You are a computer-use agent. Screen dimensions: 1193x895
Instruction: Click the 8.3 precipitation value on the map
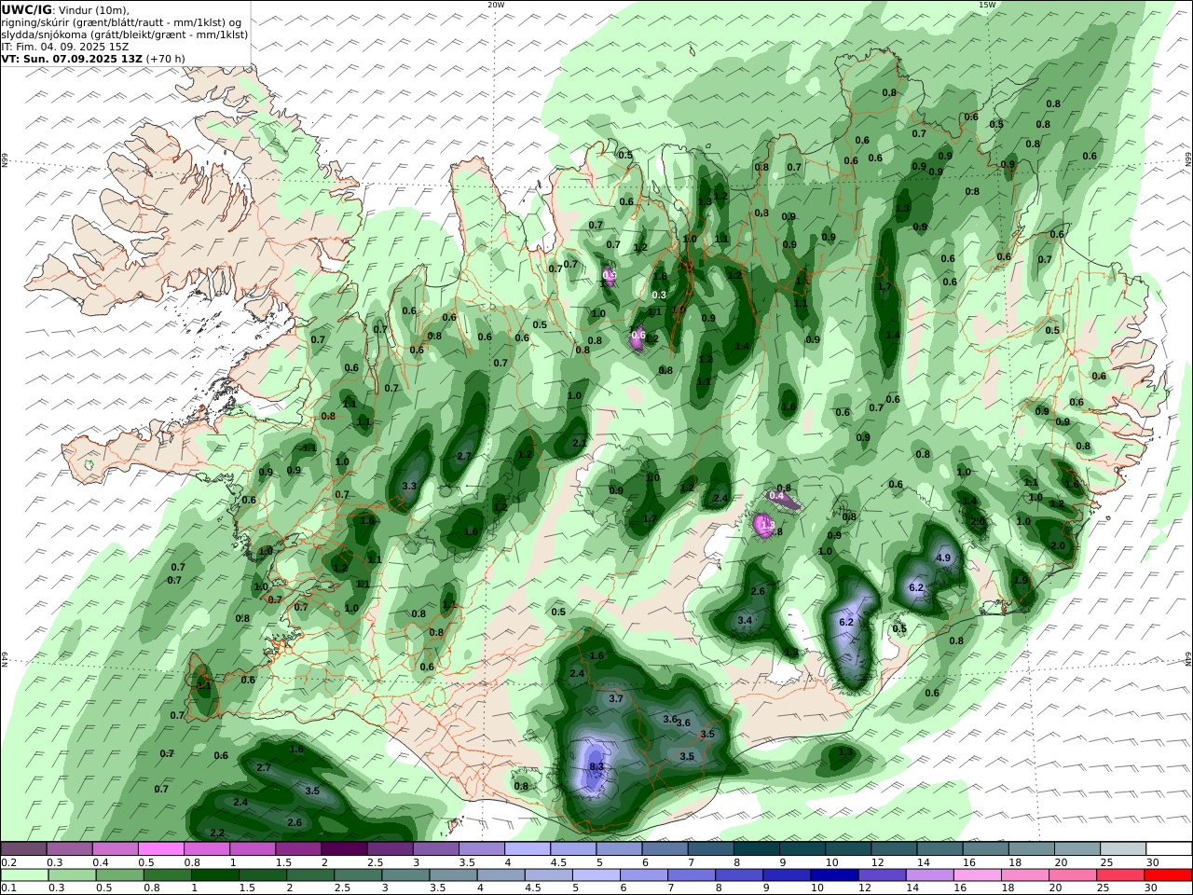[x=596, y=766]
